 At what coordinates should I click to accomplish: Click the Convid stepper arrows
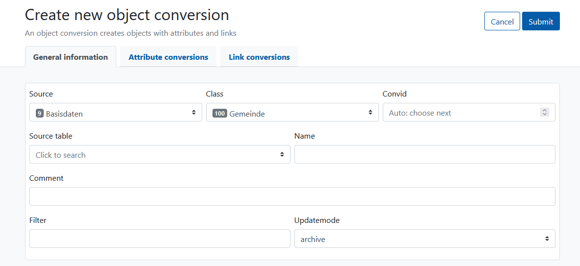[x=545, y=112]
